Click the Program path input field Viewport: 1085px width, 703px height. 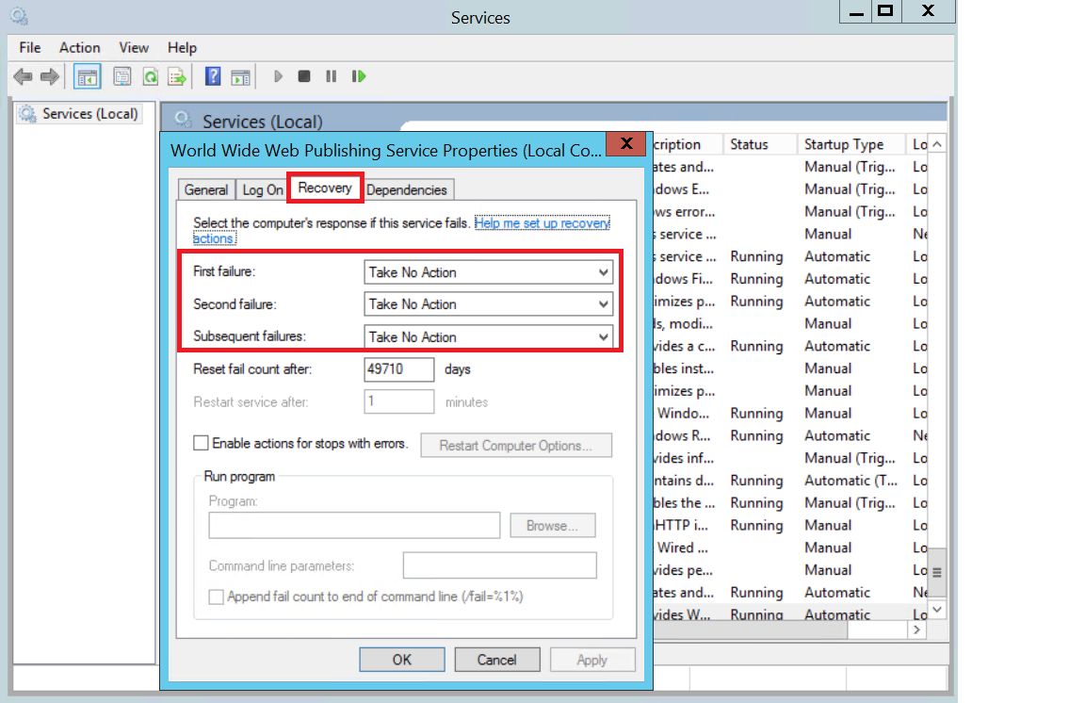coord(354,525)
